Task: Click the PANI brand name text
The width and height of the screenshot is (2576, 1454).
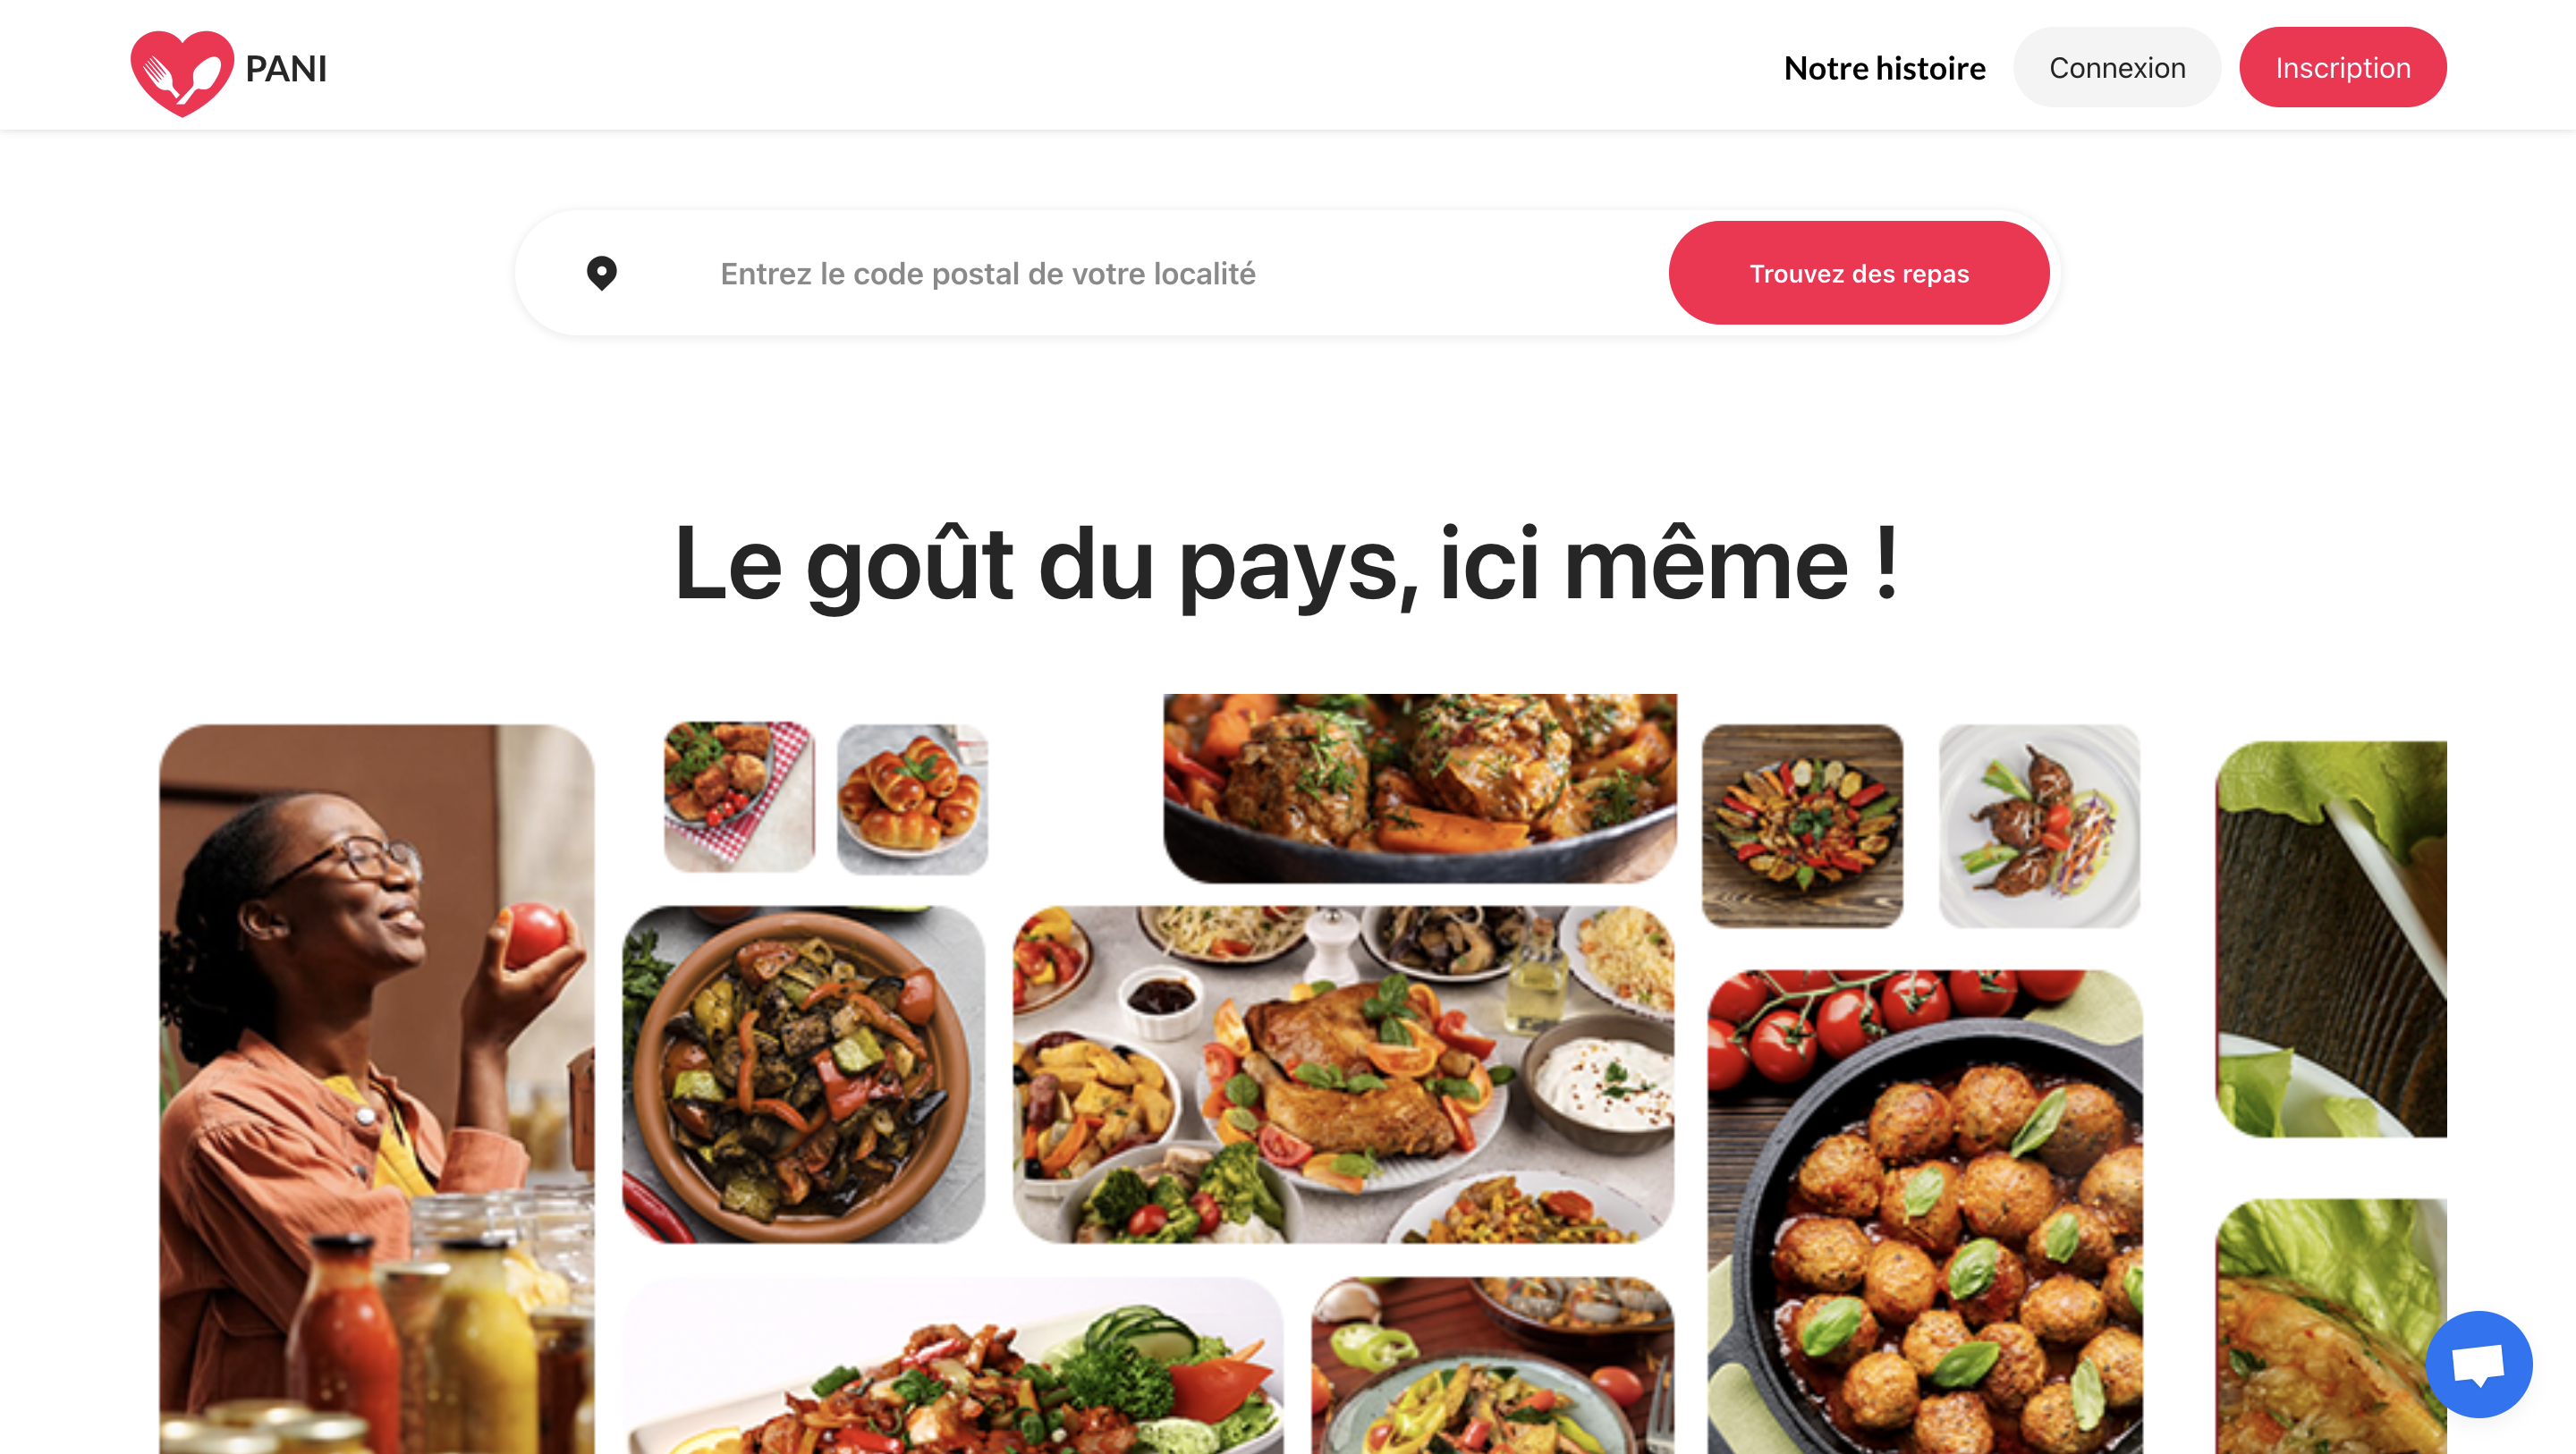Action: pyautogui.click(x=286, y=69)
